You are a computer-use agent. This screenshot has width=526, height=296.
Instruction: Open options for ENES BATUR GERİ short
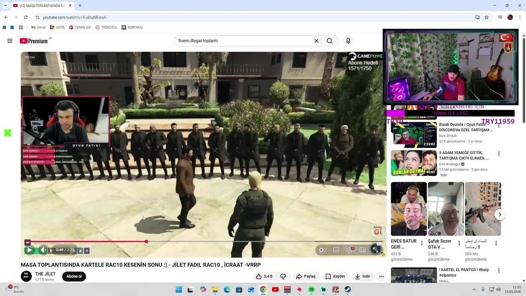point(422,243)
